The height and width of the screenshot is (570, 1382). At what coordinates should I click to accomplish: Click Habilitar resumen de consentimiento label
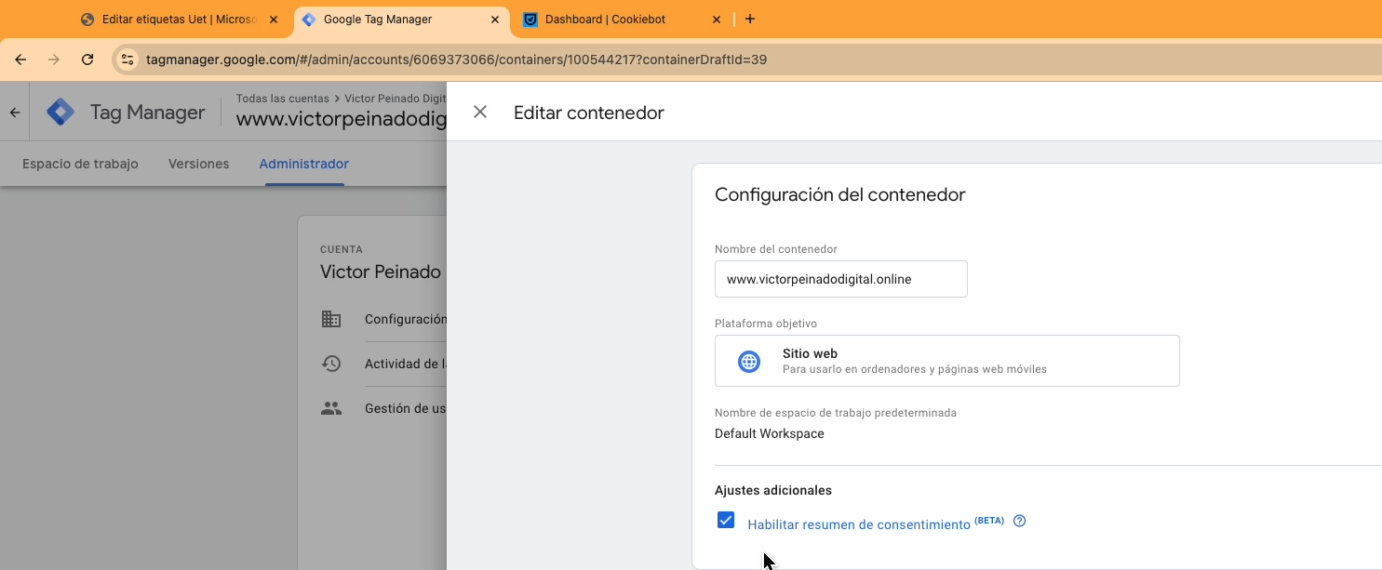859,524
